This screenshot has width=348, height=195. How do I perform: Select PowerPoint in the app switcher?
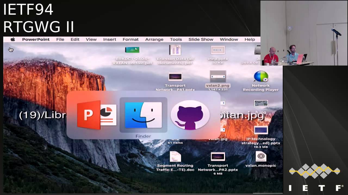click(97, 115)
